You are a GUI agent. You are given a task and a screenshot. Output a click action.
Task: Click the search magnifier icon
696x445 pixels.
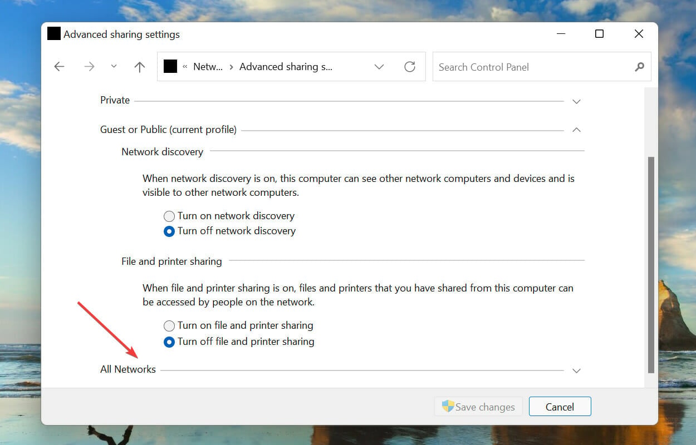click(639, 67)
